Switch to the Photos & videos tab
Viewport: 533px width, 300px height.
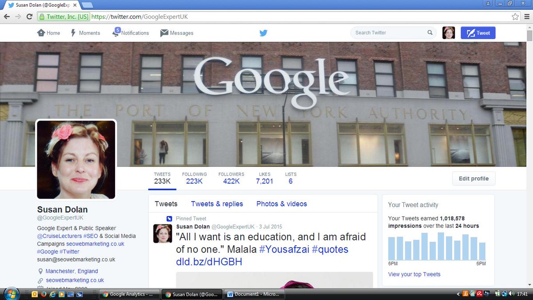281,204
